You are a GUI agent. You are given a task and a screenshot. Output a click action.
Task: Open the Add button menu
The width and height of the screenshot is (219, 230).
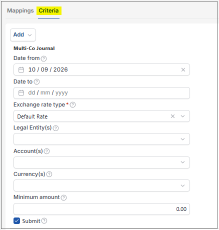coord(23,35)
